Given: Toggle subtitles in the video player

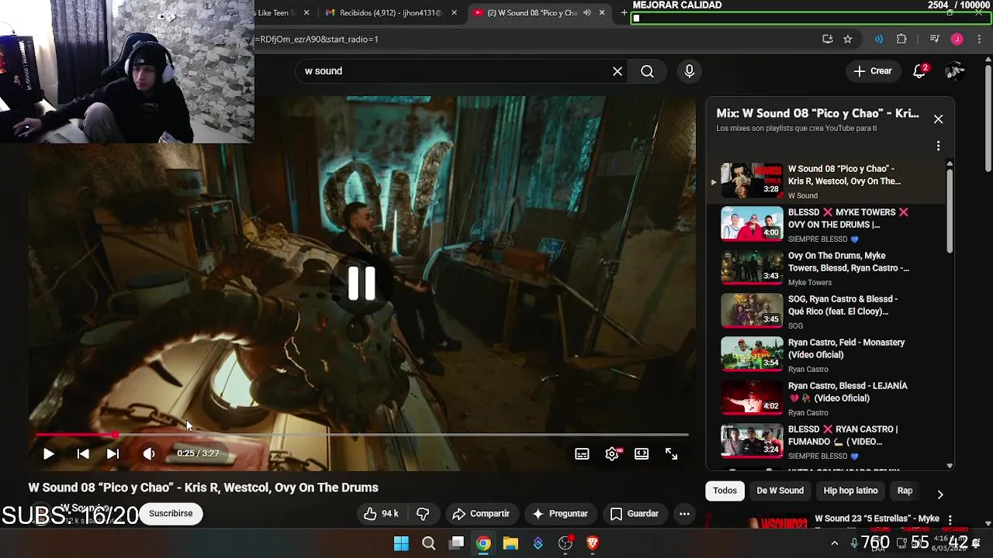Looking at the screenshot, I should [582, 454].
